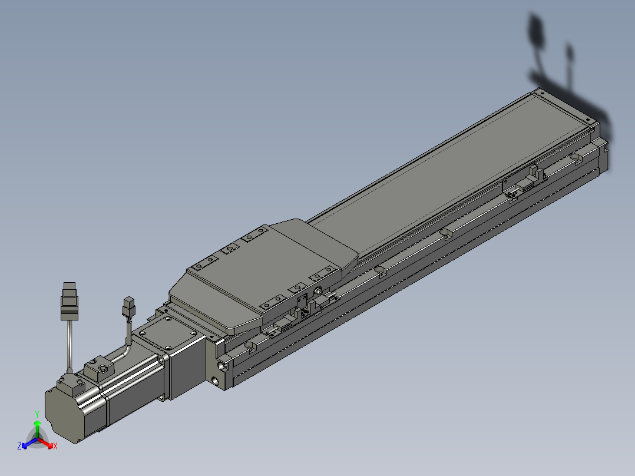
Task: Select the large cable connector above the motor
Action: (x=70, y=302)
